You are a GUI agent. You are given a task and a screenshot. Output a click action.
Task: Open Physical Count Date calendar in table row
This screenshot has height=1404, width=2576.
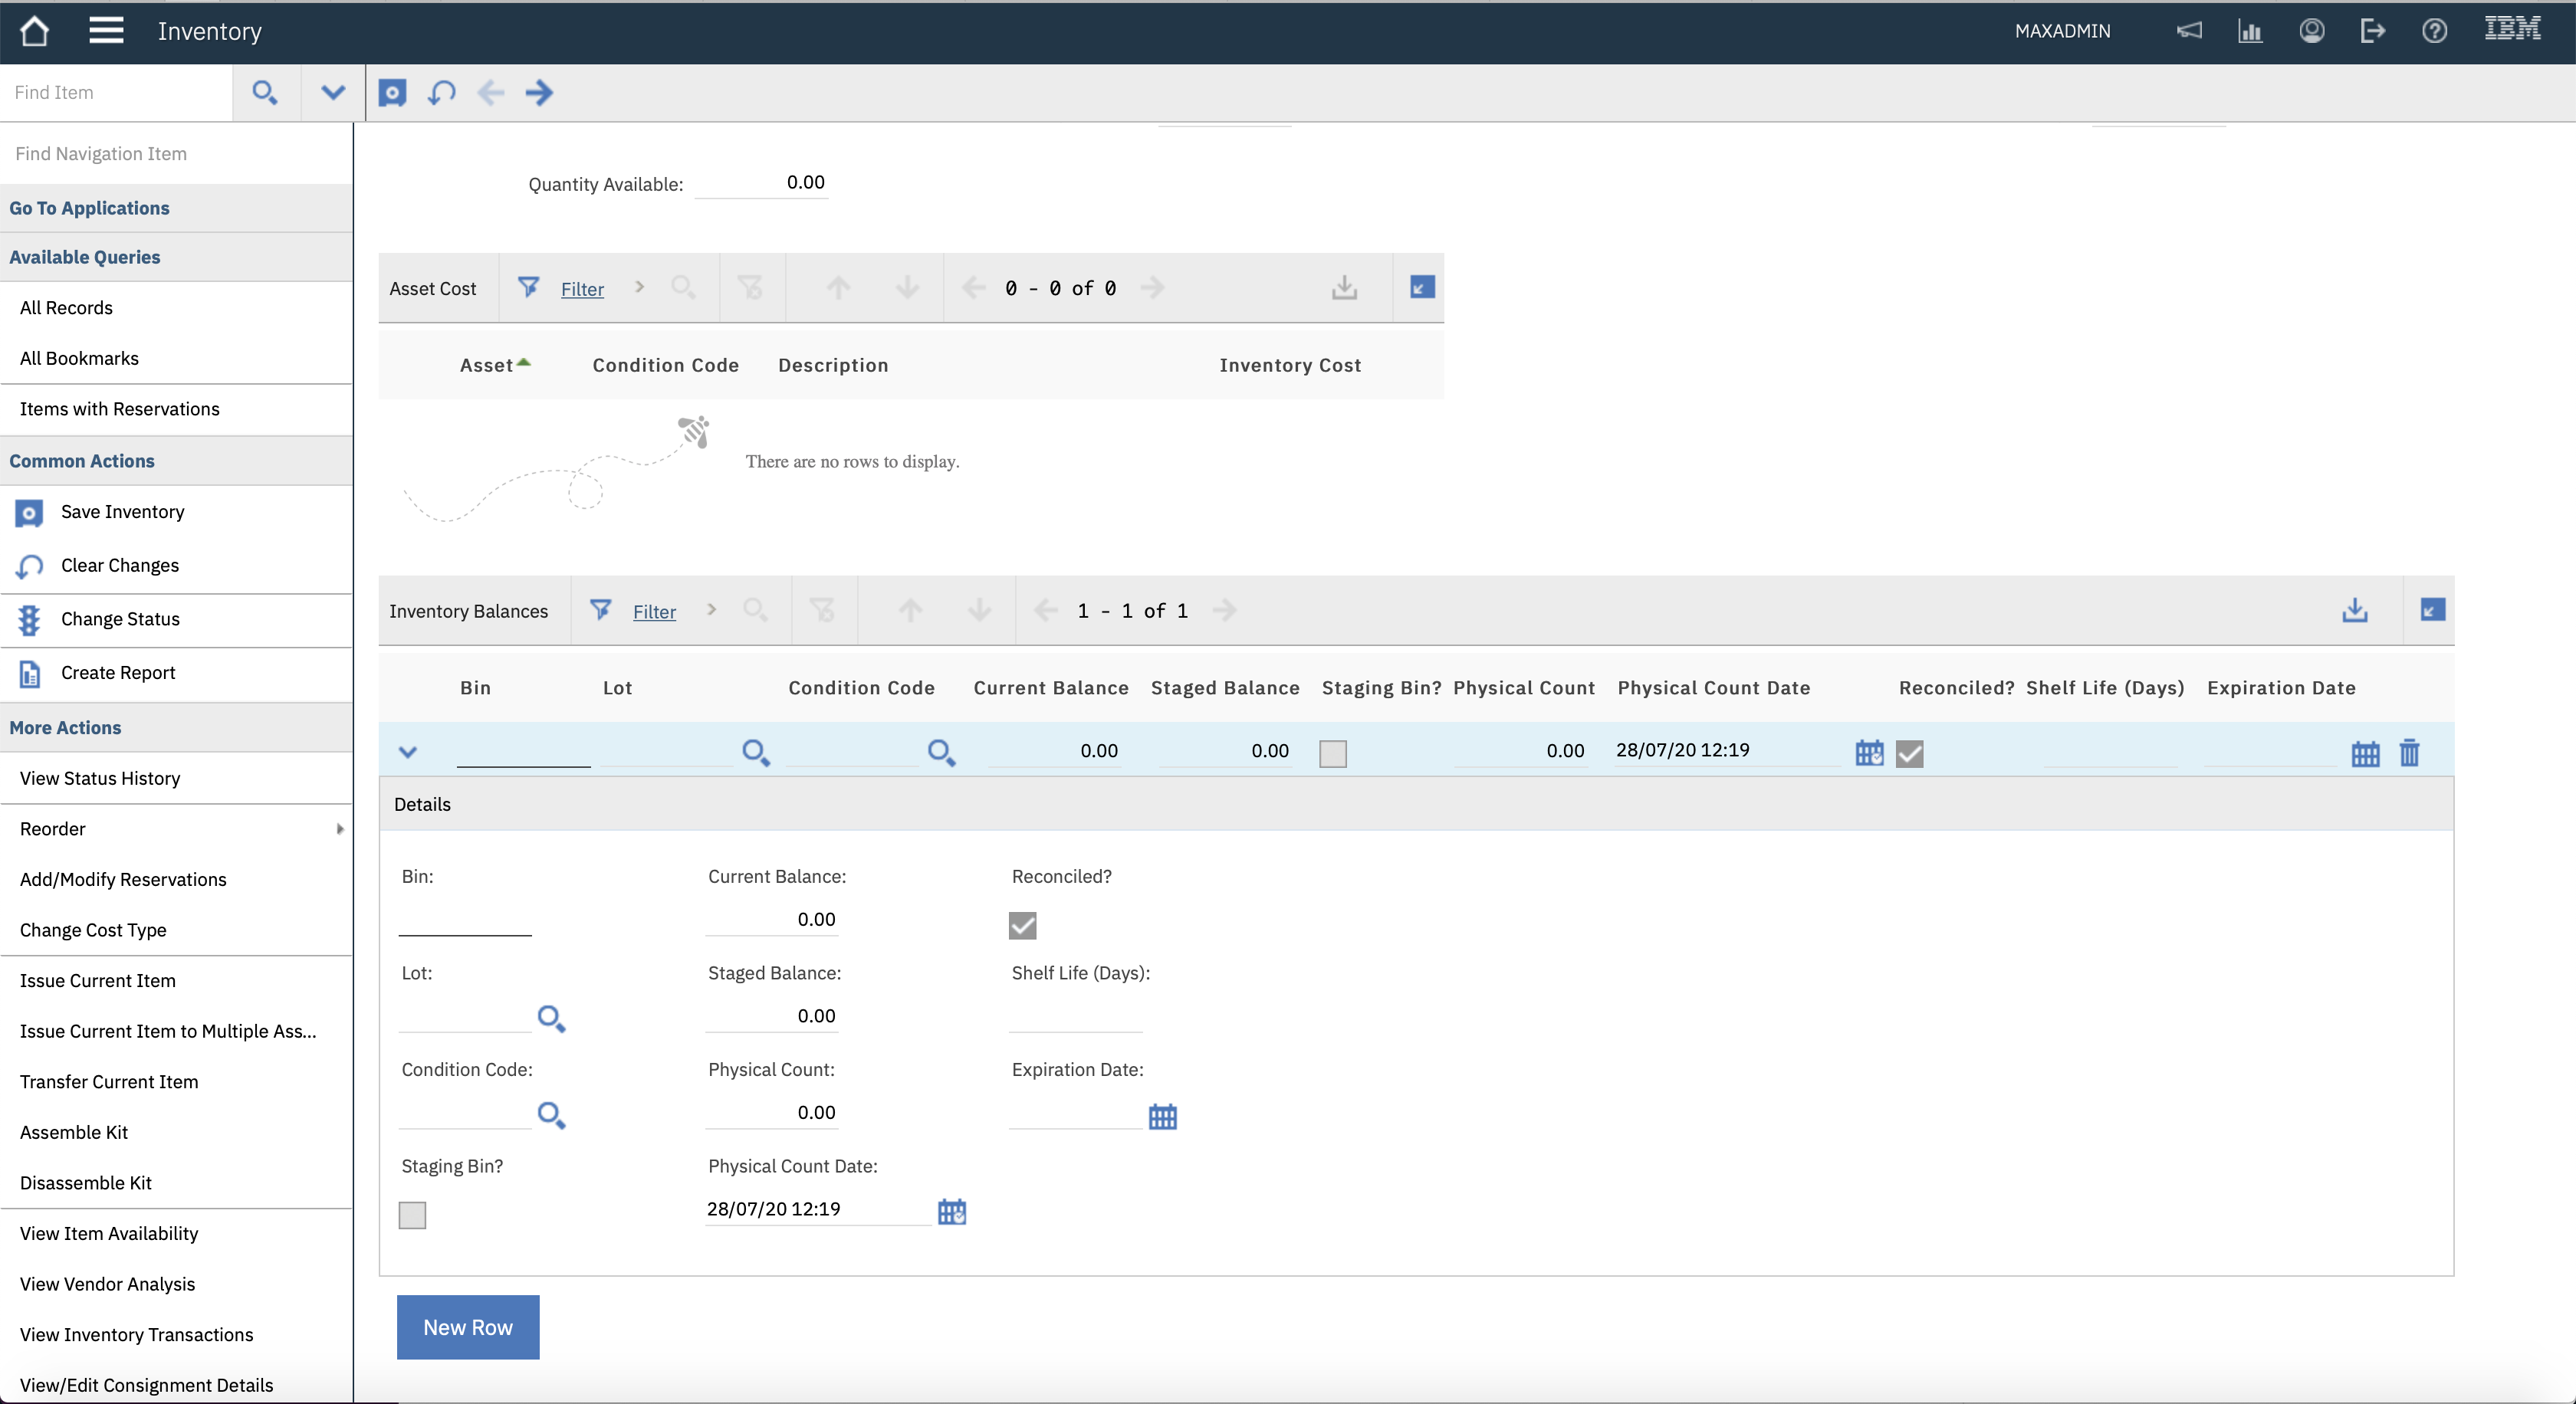pos(1868,753)
